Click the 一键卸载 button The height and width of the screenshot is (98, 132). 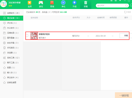tap(124, 95)
